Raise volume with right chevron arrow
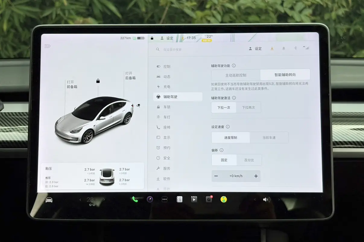Viewport: 364px width, 242px height. [x=279, y=200]
